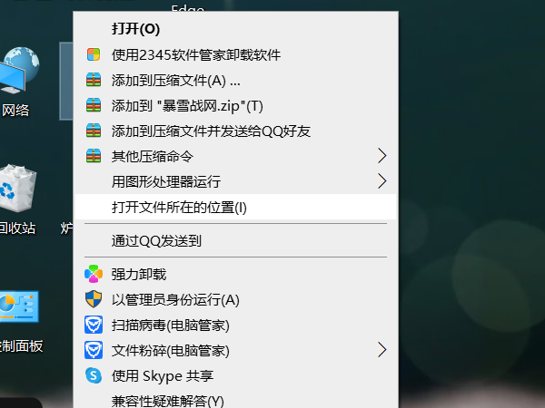Click archive icon beside 发送给QQ好友 entry
Viewport: 545px width, 408px height.
pyautogui.click(x=94, y=131)
